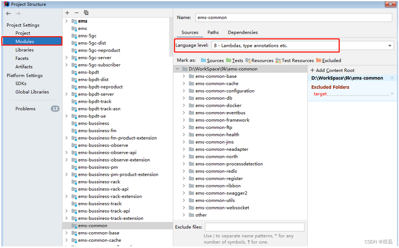Click the add module plus icon
This screenshot has width=399, height=248.
(x=67, y=13)
